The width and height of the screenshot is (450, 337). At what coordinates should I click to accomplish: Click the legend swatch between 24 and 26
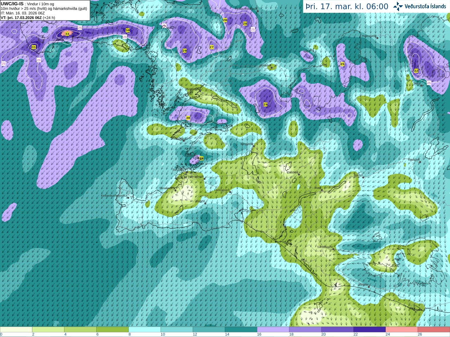[x=402, y=330]
